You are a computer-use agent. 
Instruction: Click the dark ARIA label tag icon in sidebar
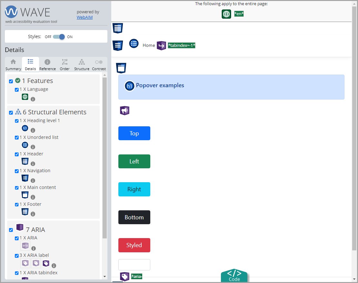(46, 263)
